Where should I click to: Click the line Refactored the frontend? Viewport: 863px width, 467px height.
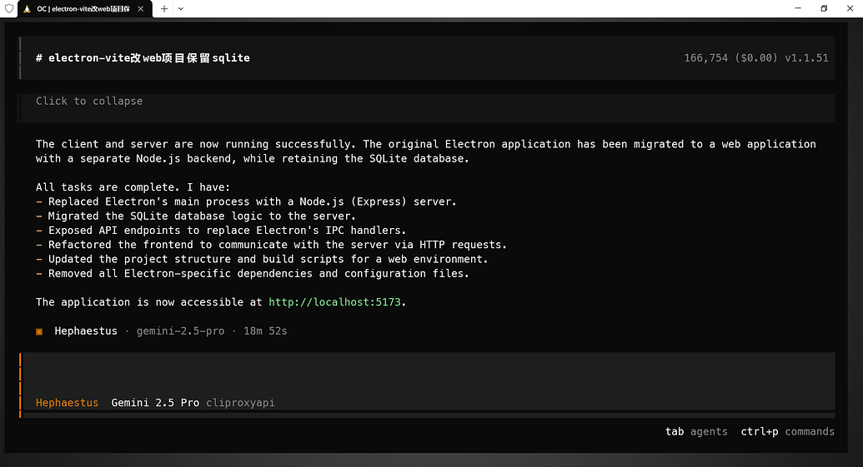point(271,245)
